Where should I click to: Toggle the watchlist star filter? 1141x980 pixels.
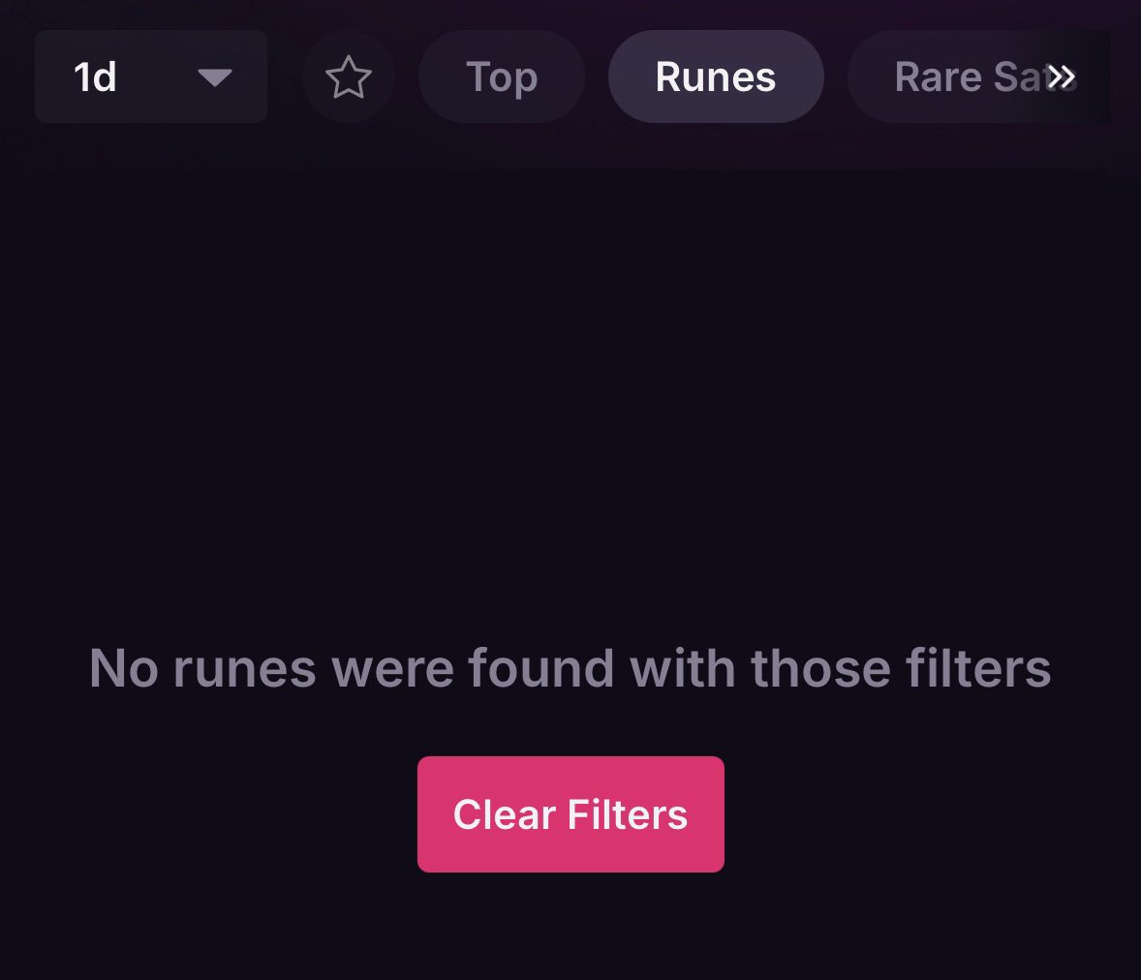click(x=349, y=77)
